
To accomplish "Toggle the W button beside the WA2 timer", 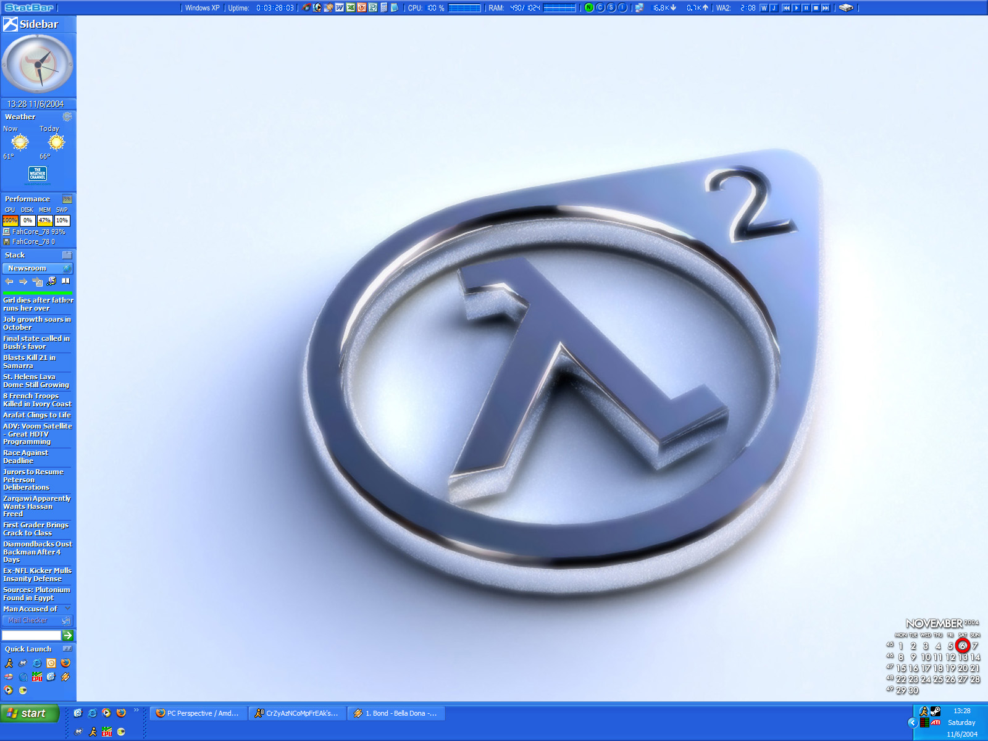I will click(764, 7).
